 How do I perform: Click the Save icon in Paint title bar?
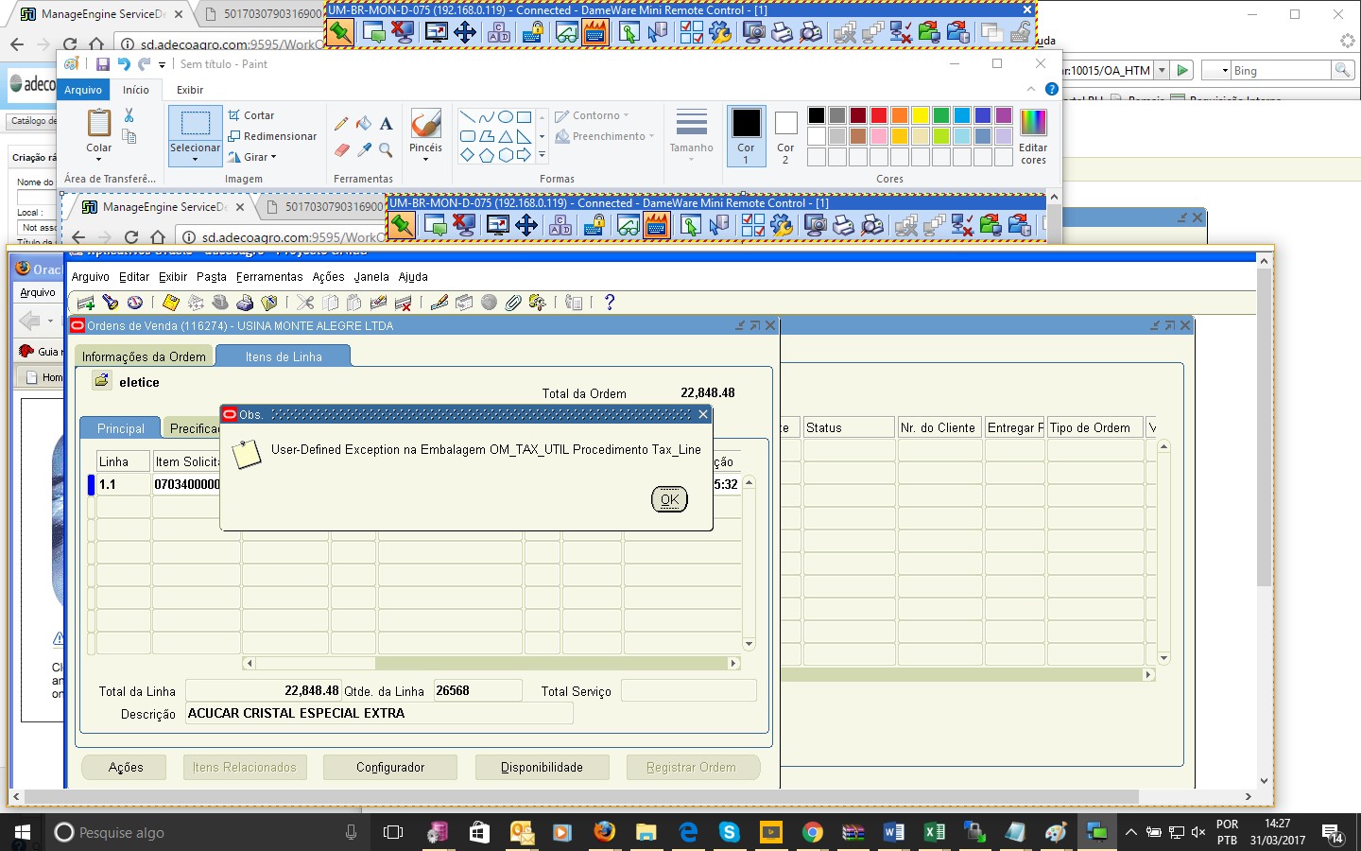pyautogui.click(x=102, y=64)
